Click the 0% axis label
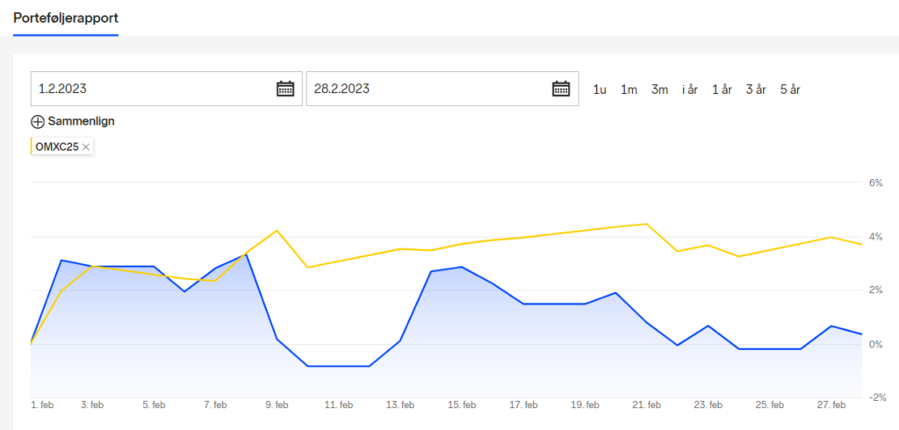Screen dimensions: 899x430 coord(875,345)
